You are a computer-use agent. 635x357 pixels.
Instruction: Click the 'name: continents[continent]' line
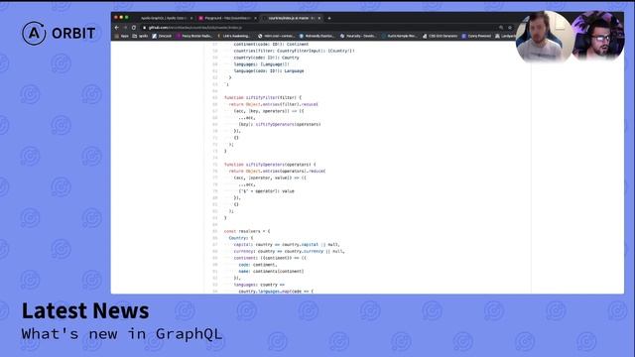pyautogui.click(x=271, y=271)
